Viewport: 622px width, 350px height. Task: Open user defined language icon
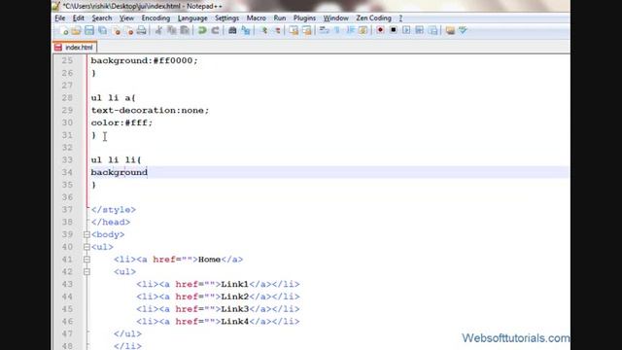tap(363, 30)
